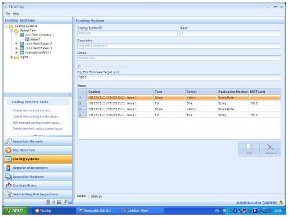Click the Ballast Tank folder icon
The image size is (289, 217).
click(16, 30)
